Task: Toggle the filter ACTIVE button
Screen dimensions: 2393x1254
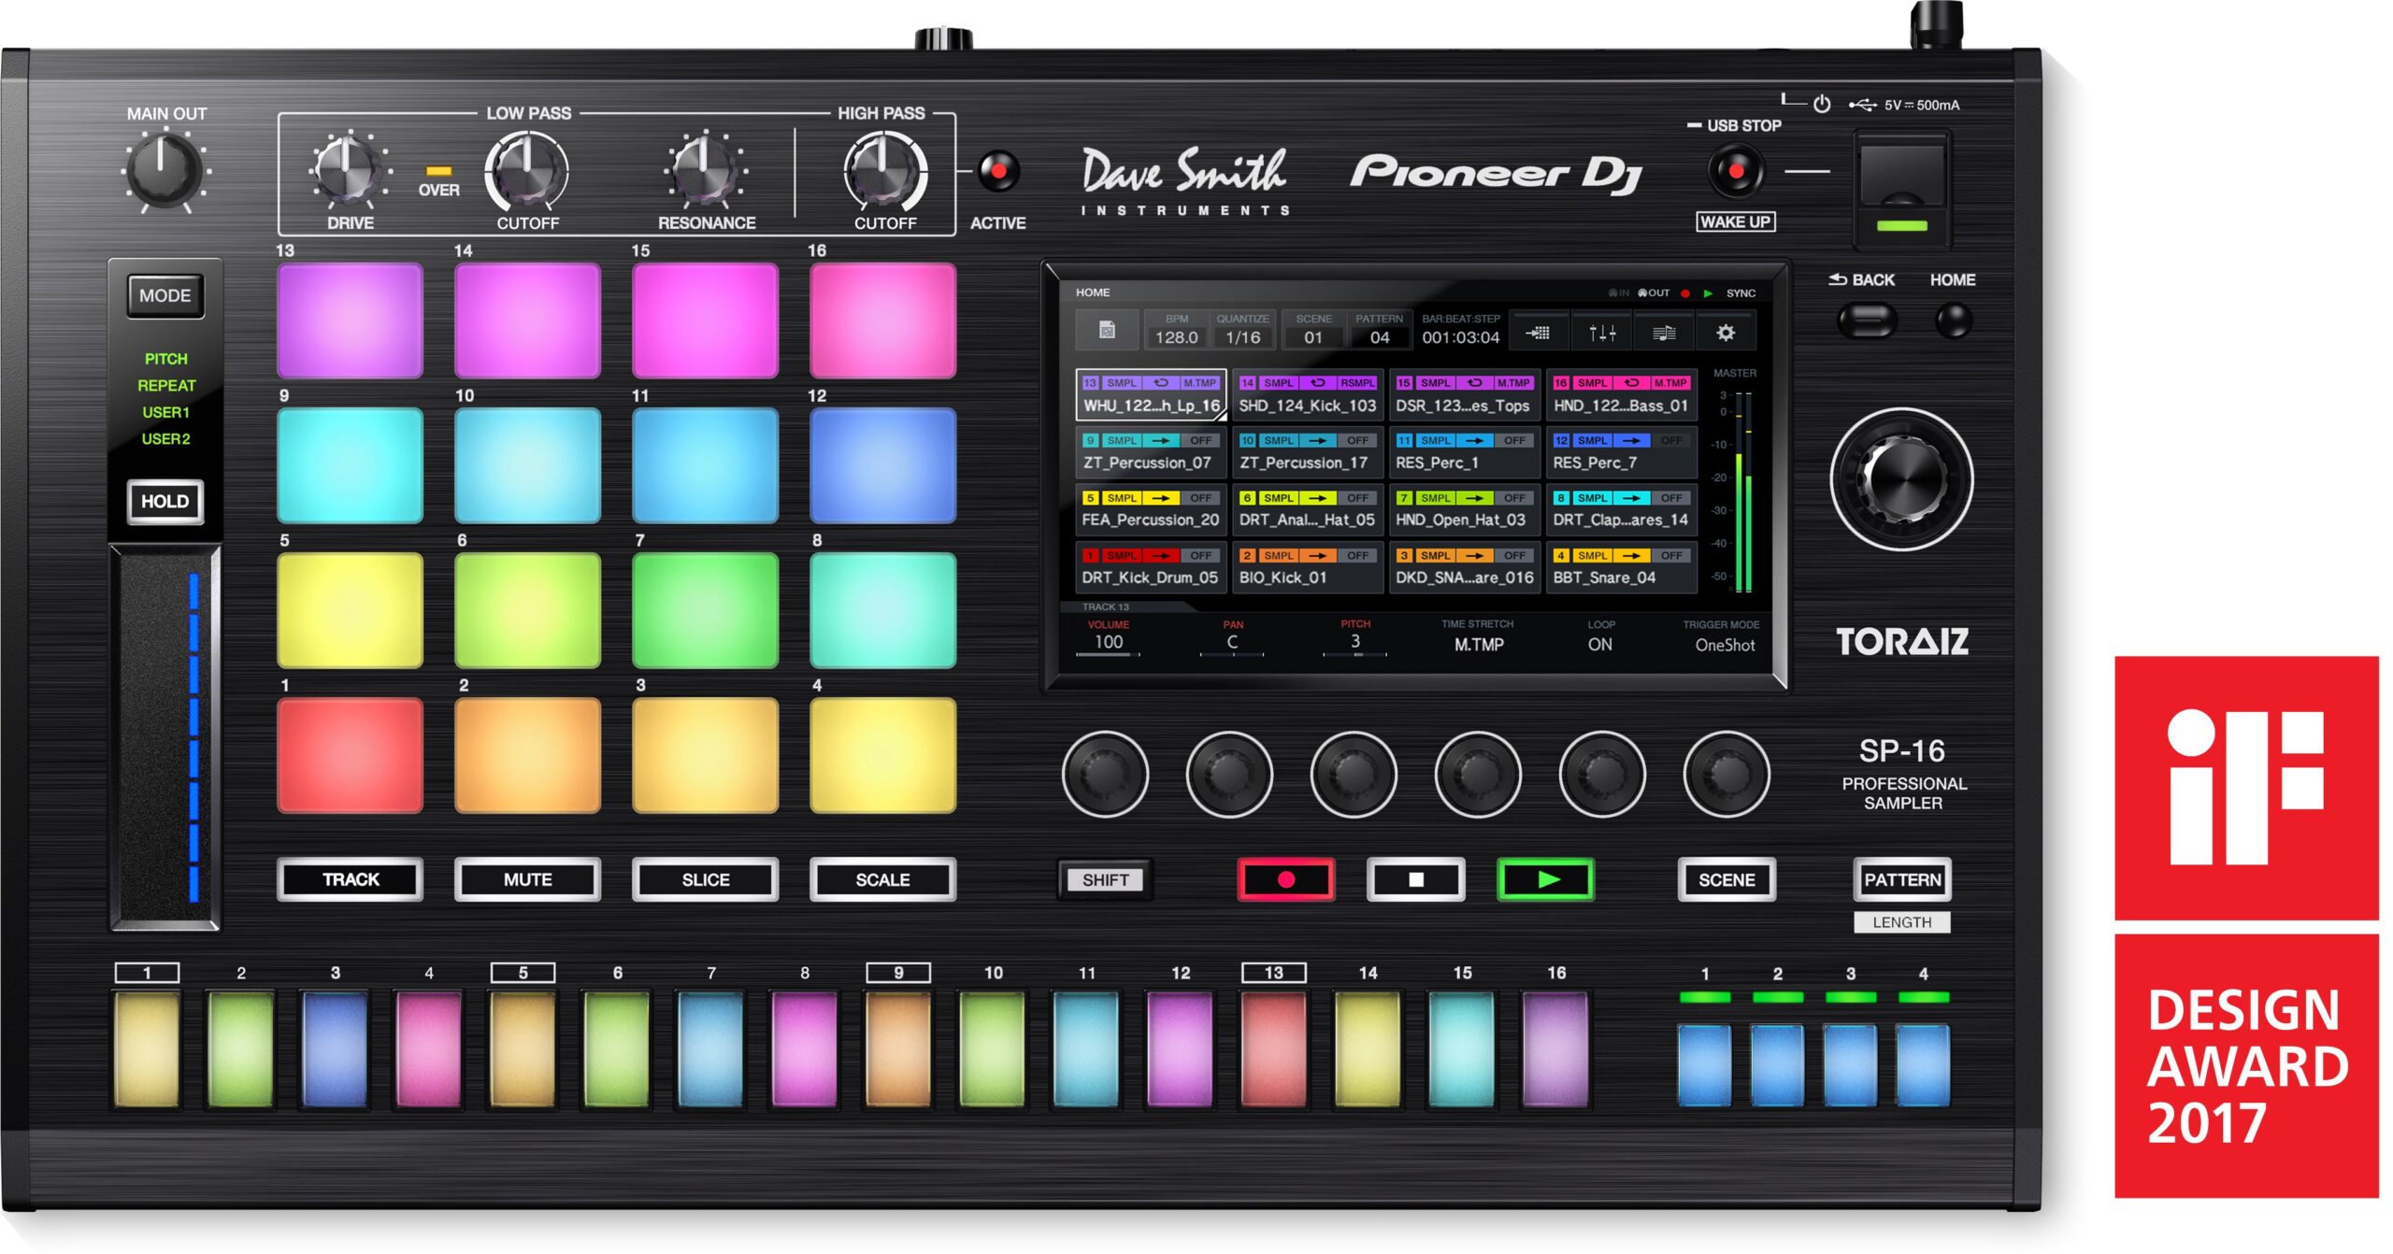Action: (x=997, y=172)
